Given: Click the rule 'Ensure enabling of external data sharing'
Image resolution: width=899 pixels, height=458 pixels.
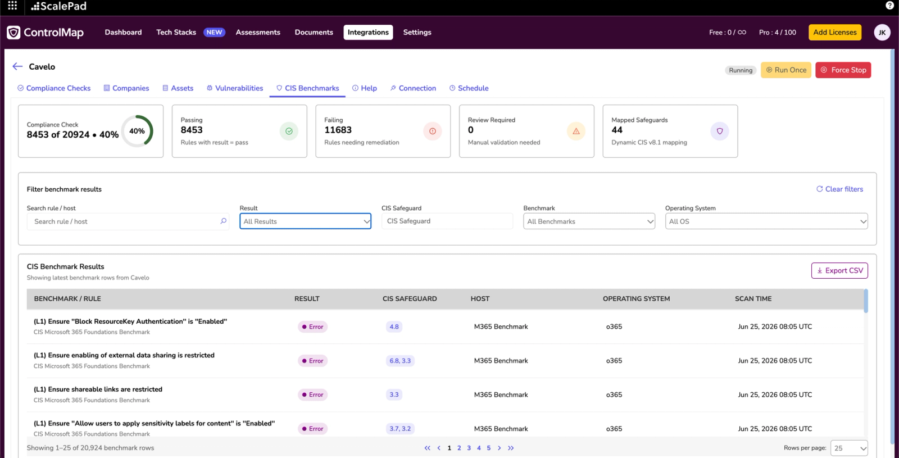Looking at the screenshot, I should point(124,355).
